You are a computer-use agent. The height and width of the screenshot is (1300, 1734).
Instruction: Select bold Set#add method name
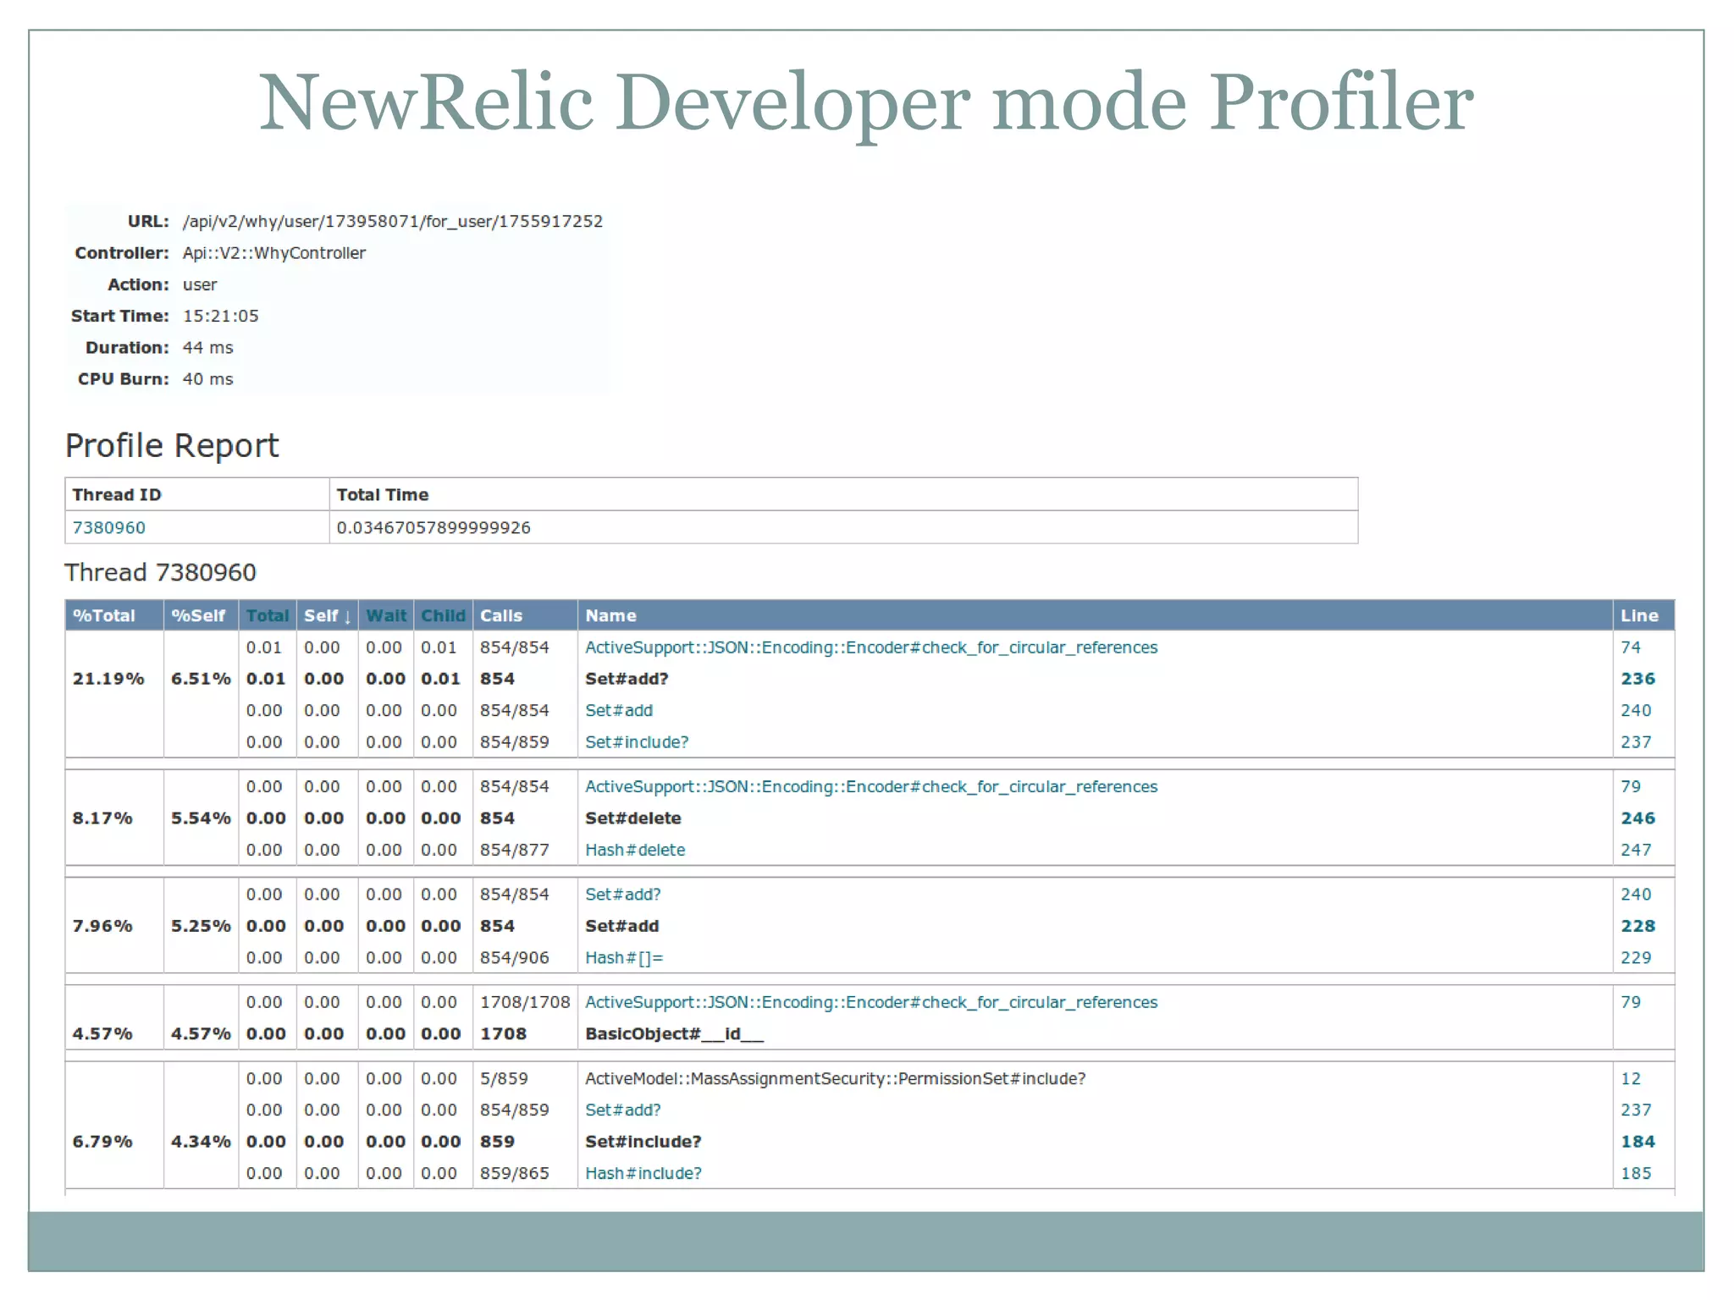pyautogui.click(x=622, y=926)
